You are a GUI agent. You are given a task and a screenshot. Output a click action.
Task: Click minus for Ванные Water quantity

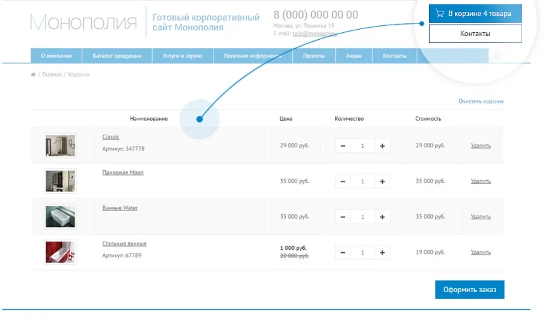(343, 217)
